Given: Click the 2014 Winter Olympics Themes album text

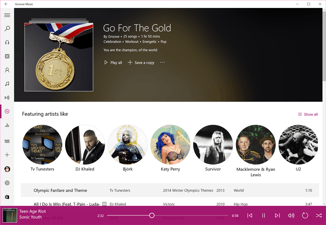Looking at the screenshot, I should [188, 190].
